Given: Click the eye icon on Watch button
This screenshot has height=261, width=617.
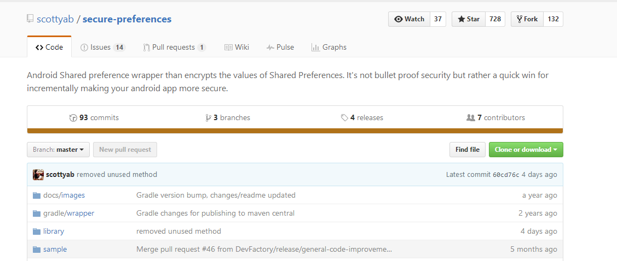Looking at the screenshot, I should pos(398,19).
